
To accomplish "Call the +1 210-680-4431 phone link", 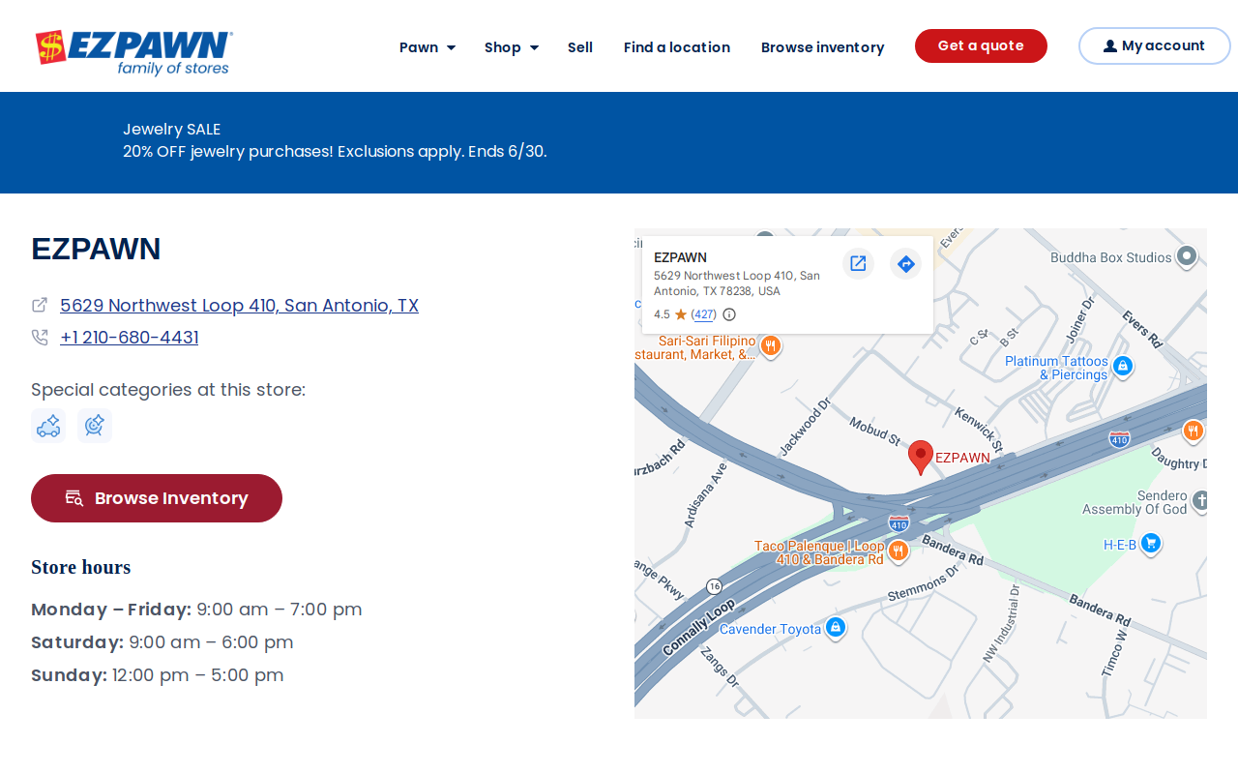I will click(130, 338).
